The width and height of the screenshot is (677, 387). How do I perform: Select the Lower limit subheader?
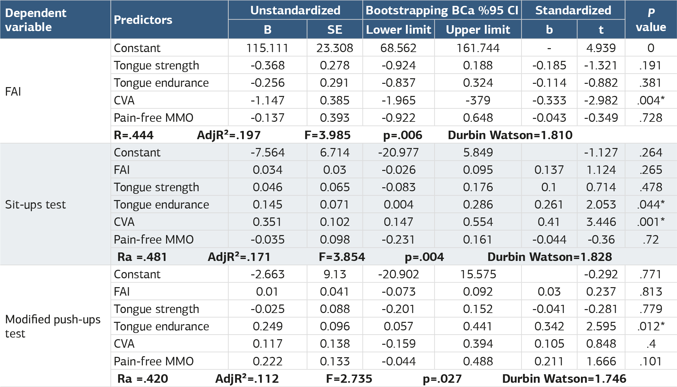point(398,29)
